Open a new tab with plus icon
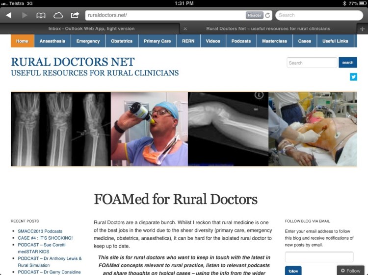 [363, 29]
